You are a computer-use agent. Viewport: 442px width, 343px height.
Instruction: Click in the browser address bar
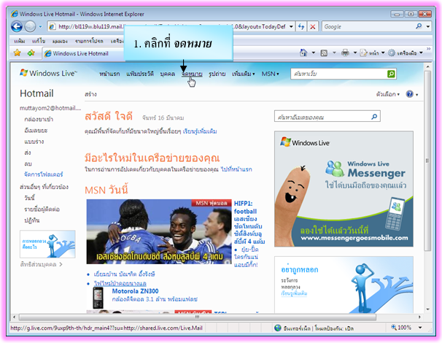click(171, 27)
